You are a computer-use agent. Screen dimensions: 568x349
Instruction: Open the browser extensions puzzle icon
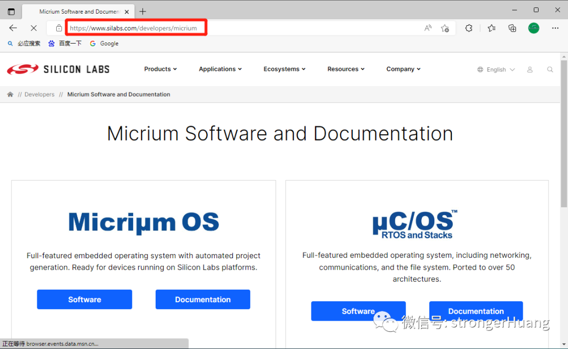click(469, 28)
